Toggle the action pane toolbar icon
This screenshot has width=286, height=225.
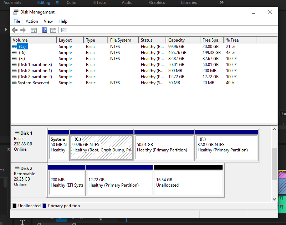pyautogui.click(x=53, y=30)
